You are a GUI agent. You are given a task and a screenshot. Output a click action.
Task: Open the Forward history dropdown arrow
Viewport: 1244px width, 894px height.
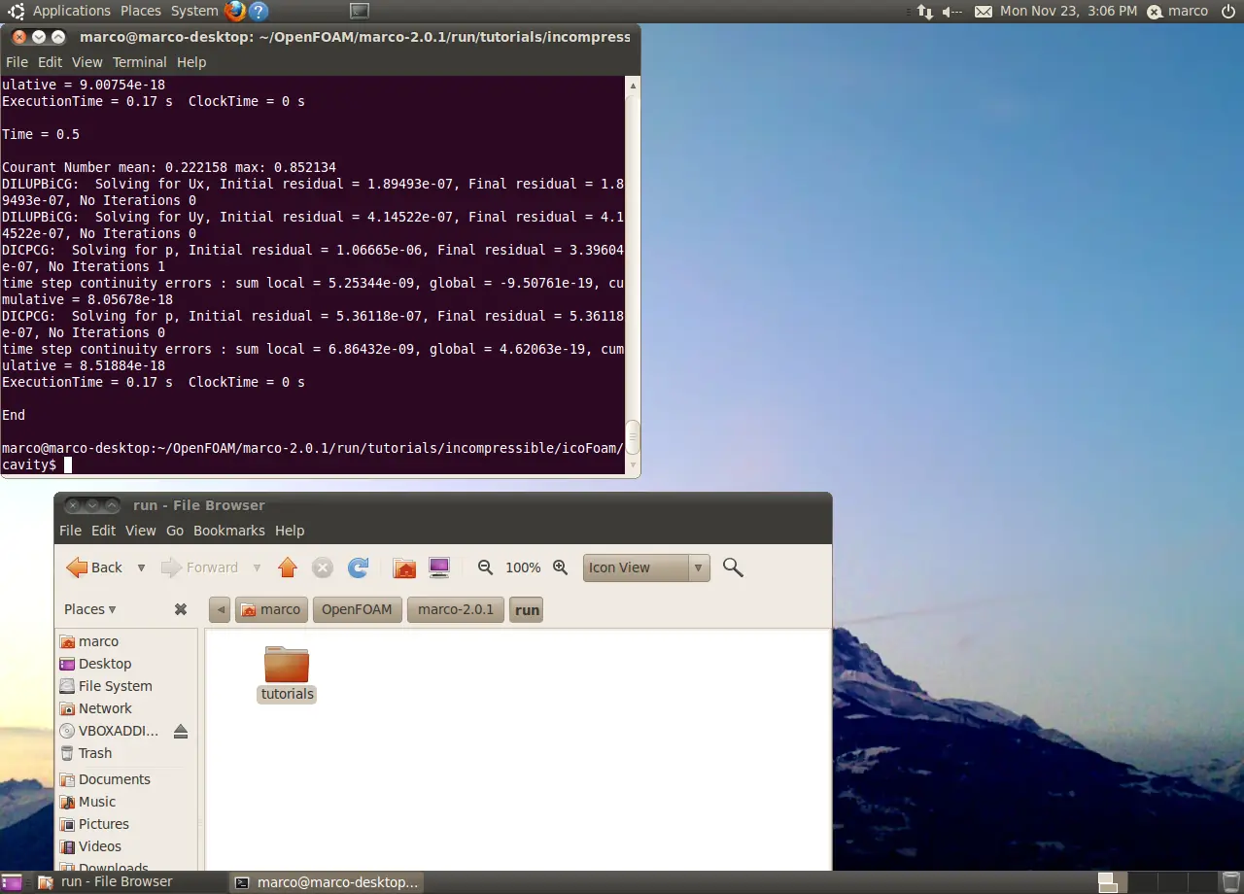pos(257,567)
